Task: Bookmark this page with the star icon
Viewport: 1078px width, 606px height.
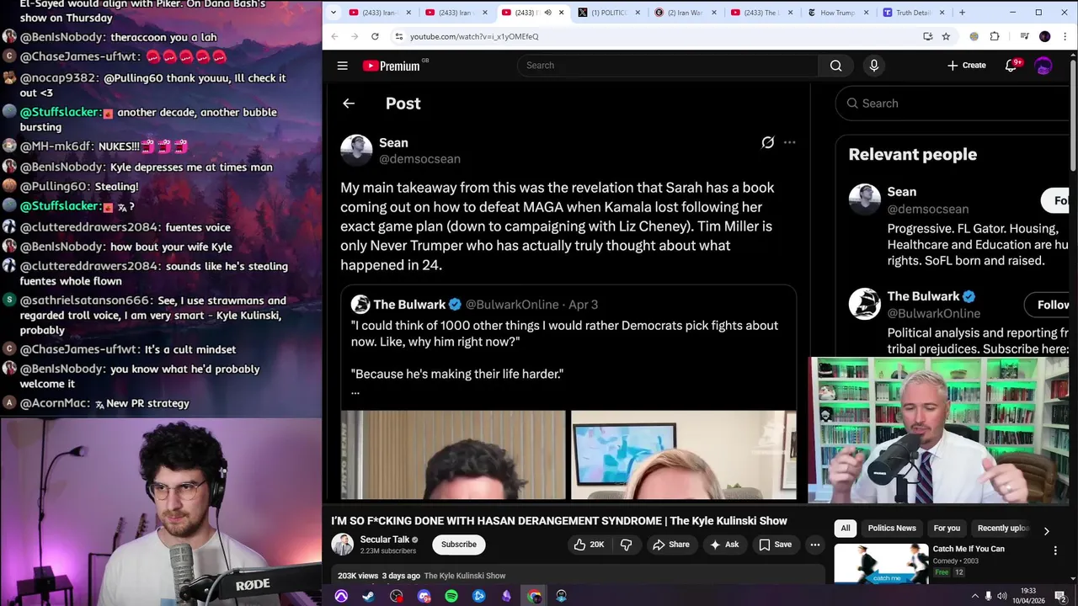Action: coord(946,36)
